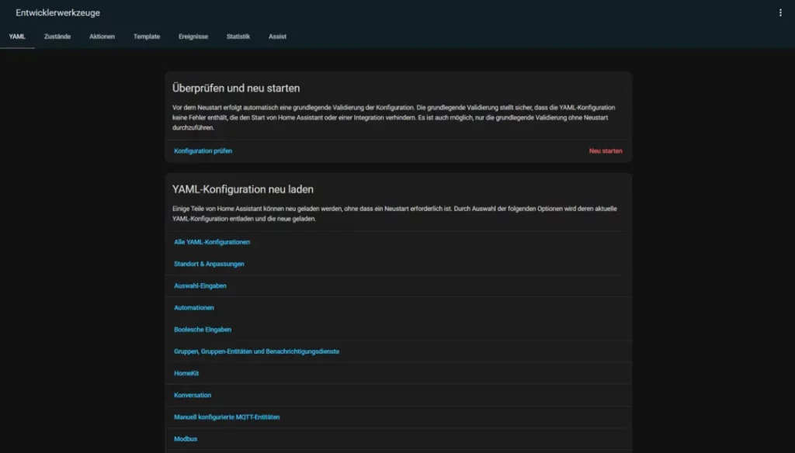Open the Assist tab

[x=277, y=36]
